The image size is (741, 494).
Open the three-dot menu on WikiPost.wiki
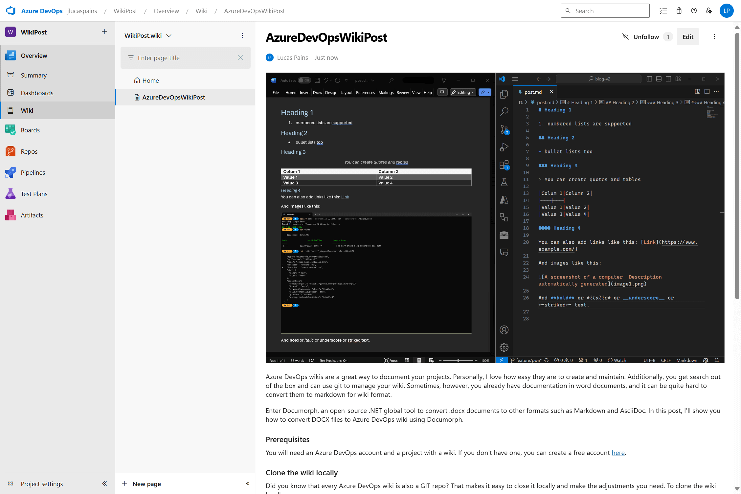coord(241,35)
